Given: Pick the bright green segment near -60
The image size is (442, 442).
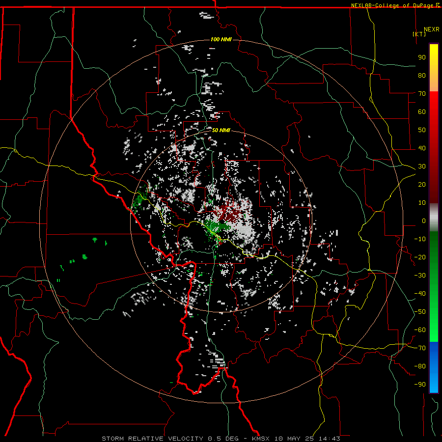Looking at the screenshot, I should pos(434,330).
